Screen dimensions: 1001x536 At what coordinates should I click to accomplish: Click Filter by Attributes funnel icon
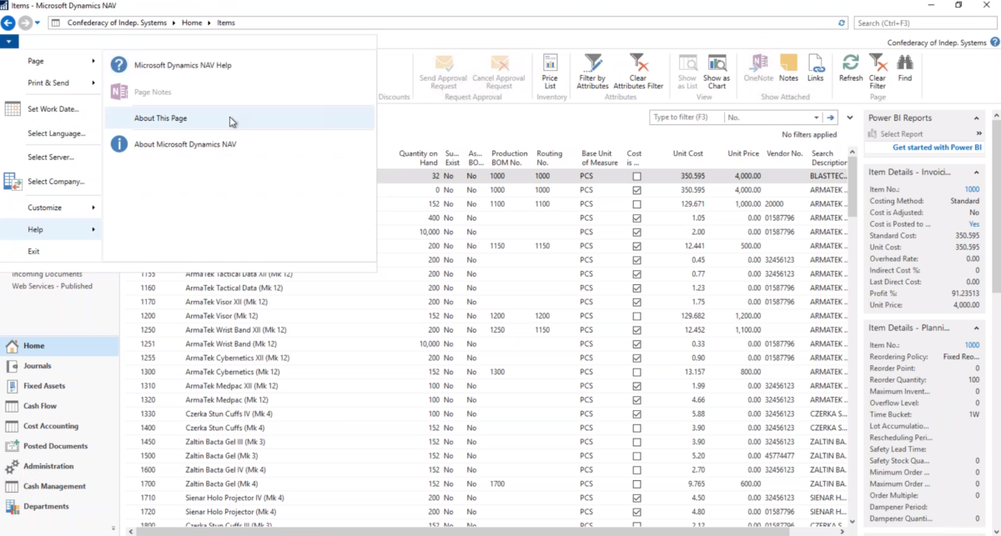[593, 63]
